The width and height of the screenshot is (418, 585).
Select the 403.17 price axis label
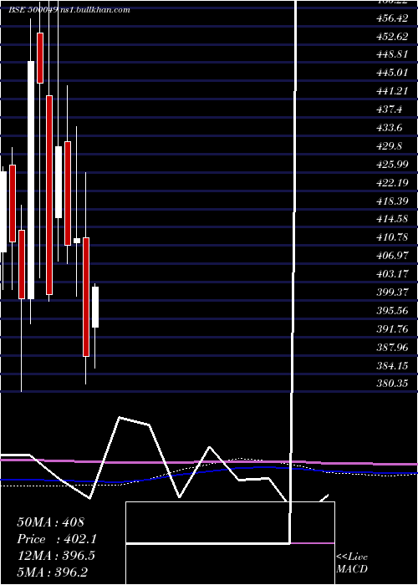pyautogui.click(x=392, y=274)
